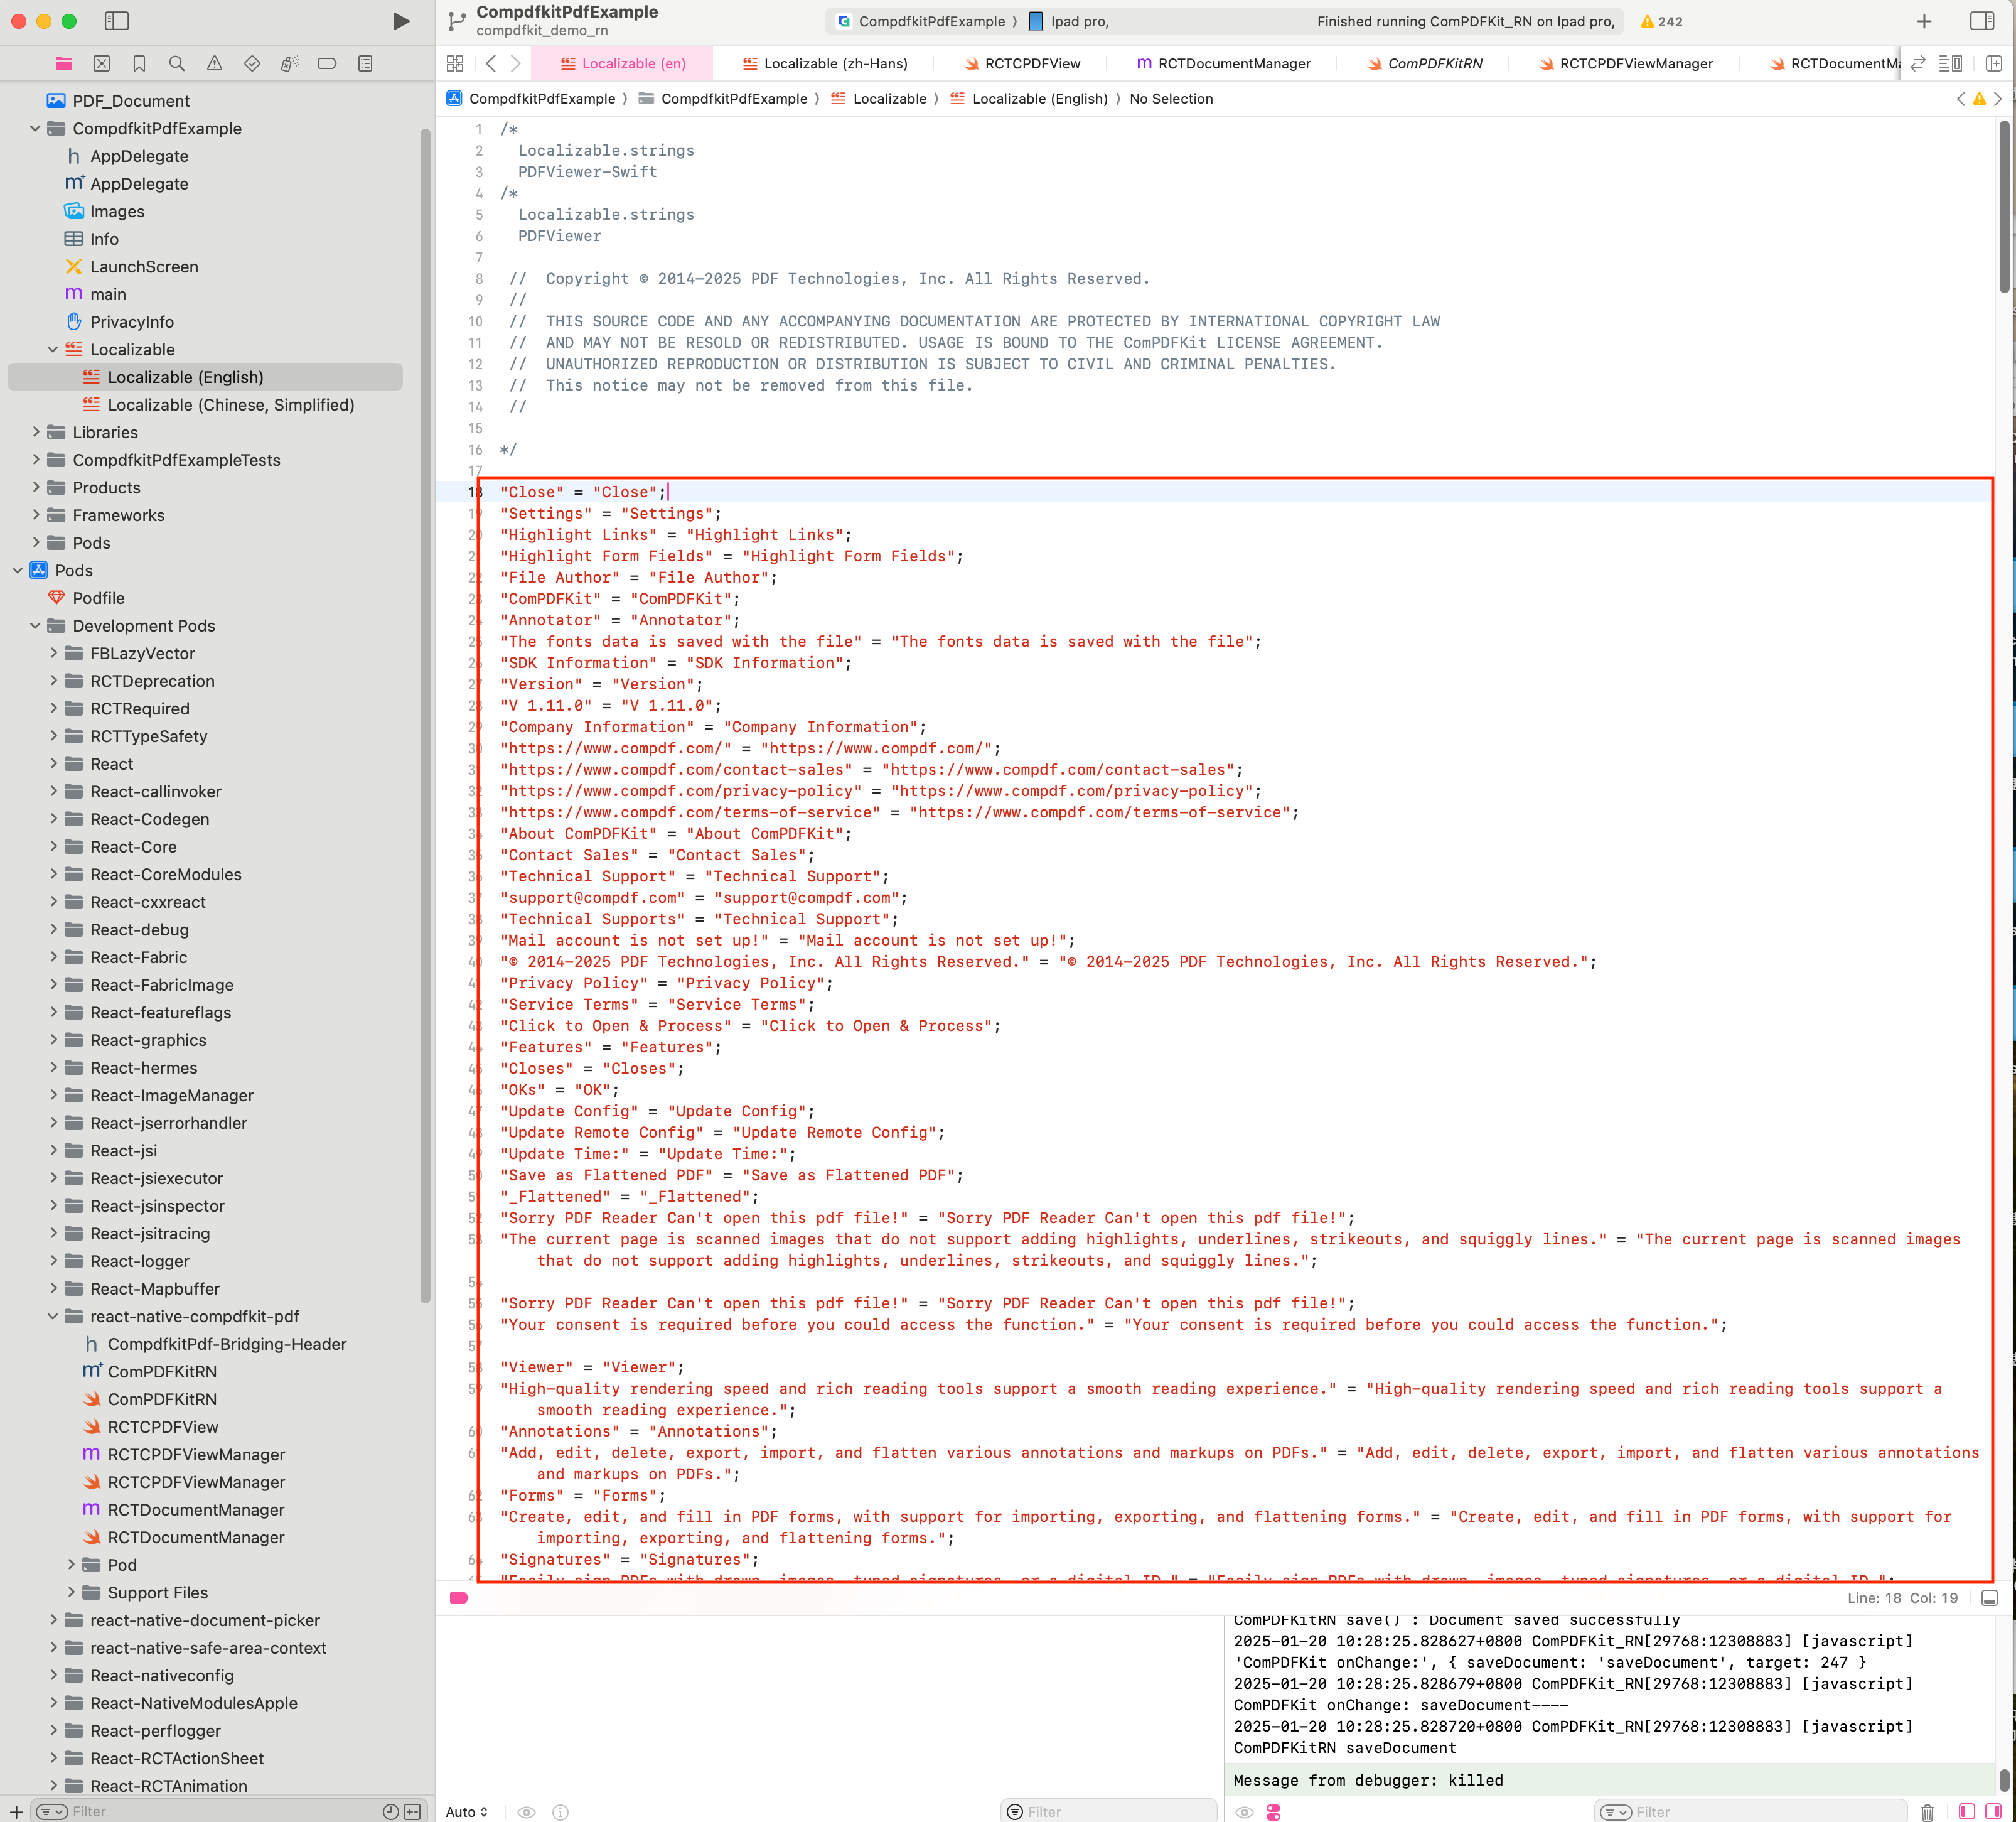Open the Source Control navigator icon
The height and width of the screenshot is (1822, 2016).
[x=102, y=63]
